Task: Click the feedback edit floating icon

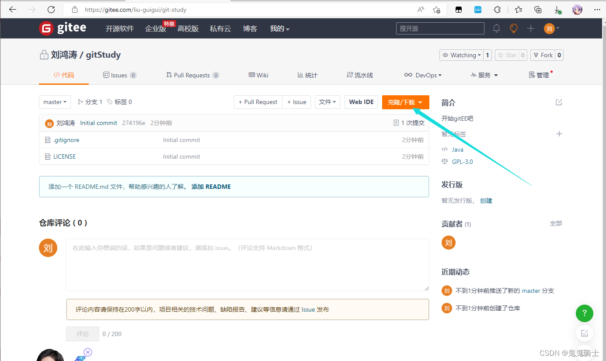Action: point(584,333)
